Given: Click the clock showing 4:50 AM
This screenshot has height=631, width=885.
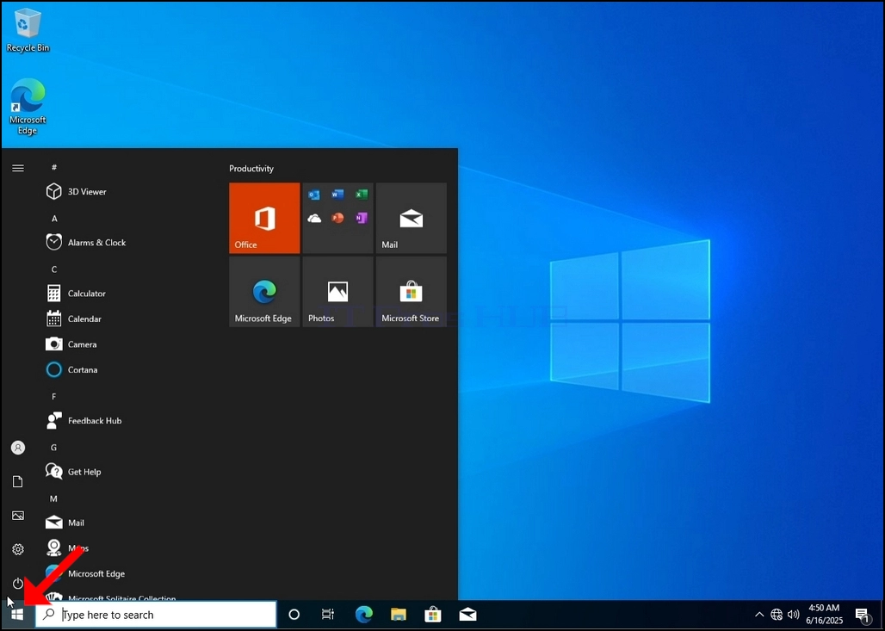Looking at the screenshot, I should (x=824, y=614).
